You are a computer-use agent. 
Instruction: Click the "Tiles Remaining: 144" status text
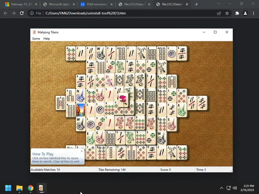coord(112,169)
